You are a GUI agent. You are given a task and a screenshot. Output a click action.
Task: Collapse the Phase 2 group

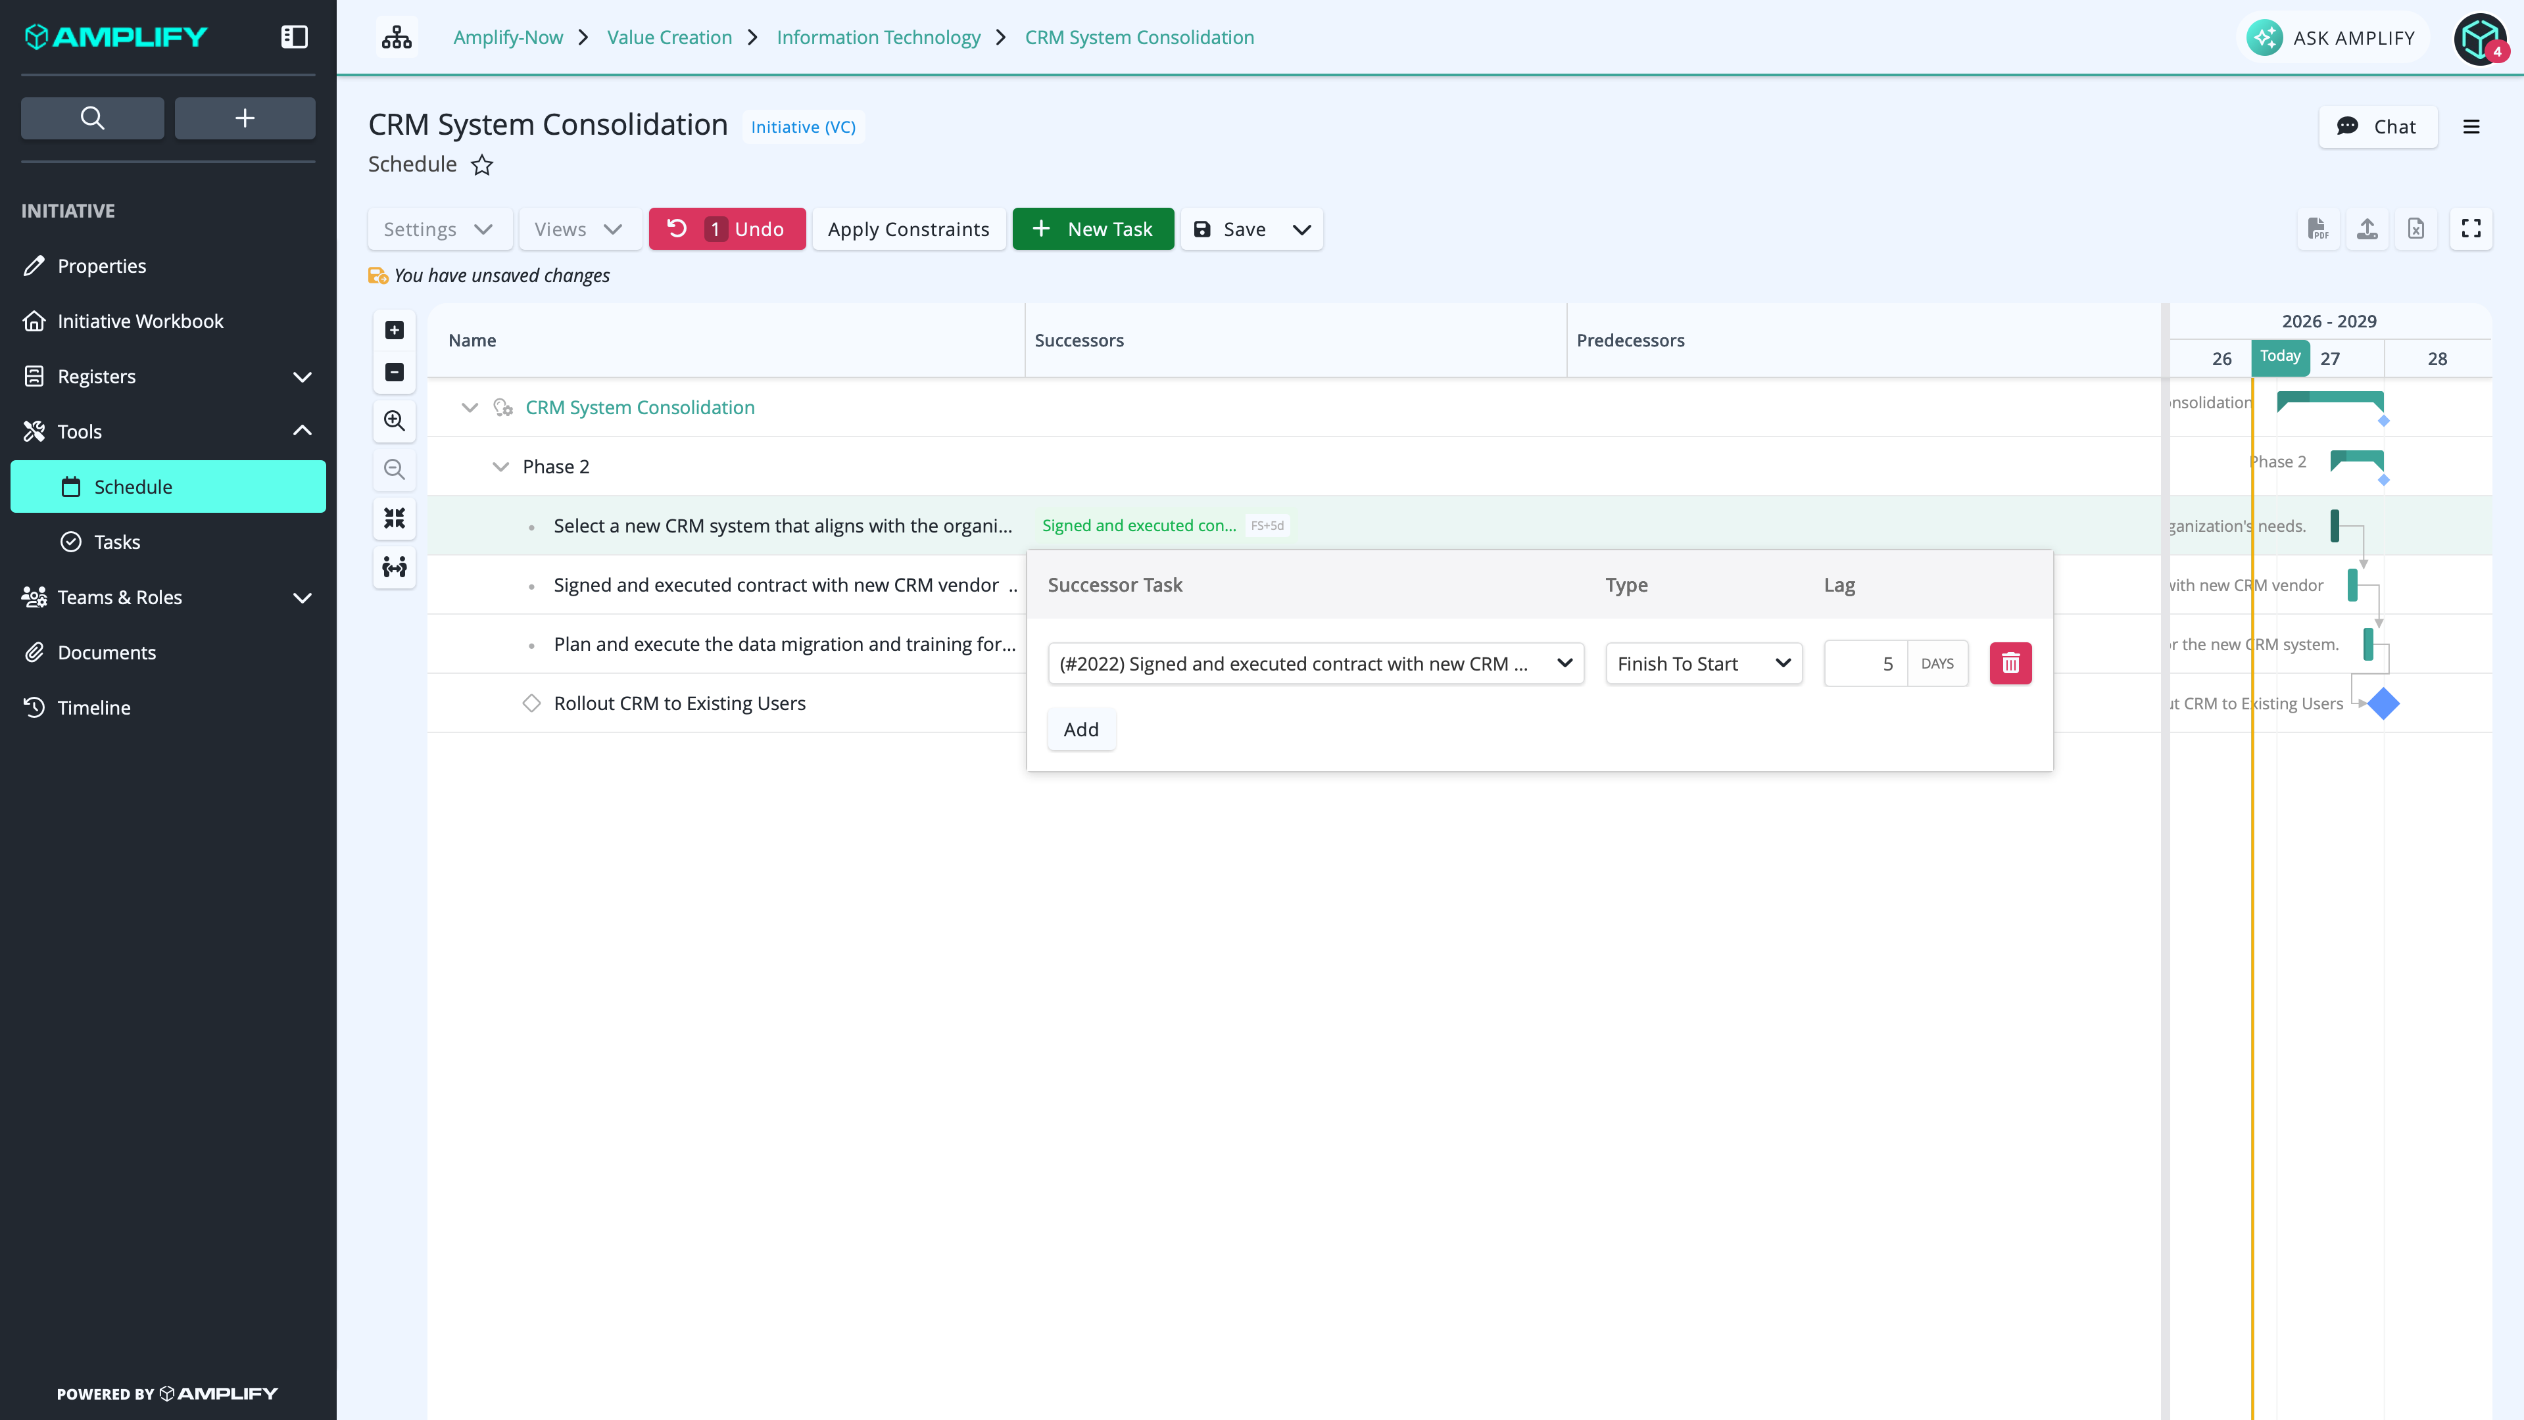[x=500, y=467]
